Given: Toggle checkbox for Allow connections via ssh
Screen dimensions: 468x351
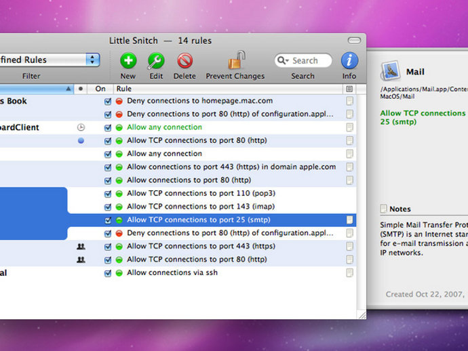Looking at the screenshot, I should (x=108, y=273).
